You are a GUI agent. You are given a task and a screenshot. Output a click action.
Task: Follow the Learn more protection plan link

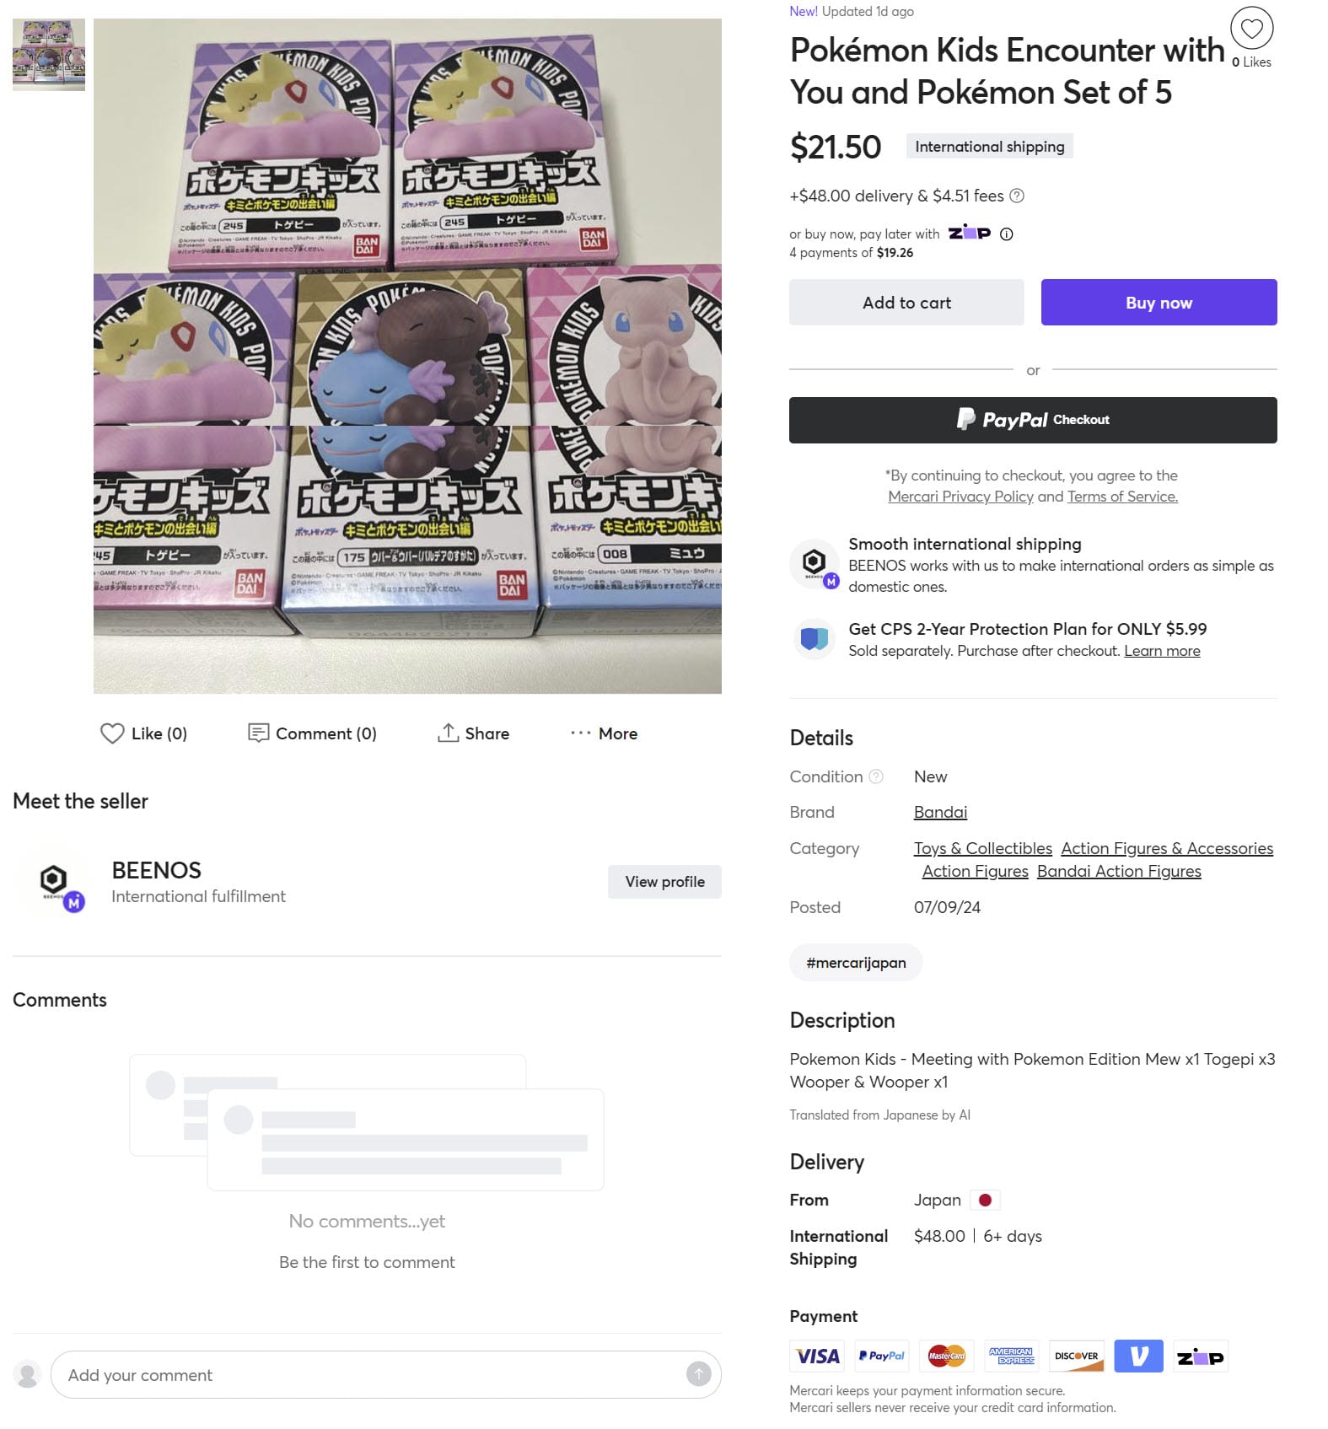tap(1162, 651)
